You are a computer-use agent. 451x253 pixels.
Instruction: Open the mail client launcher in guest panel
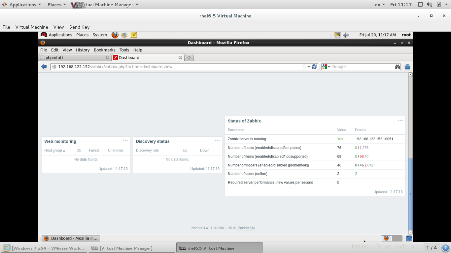pos(124,35)
